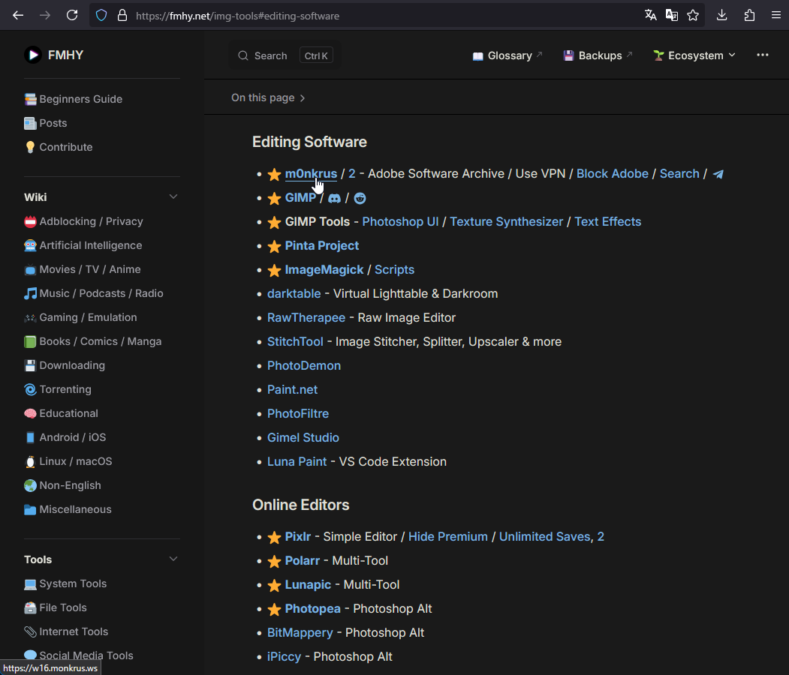Screen dimensions: 789x675
Task: Open the Gimel Studio link
Action: coord(303,438)
